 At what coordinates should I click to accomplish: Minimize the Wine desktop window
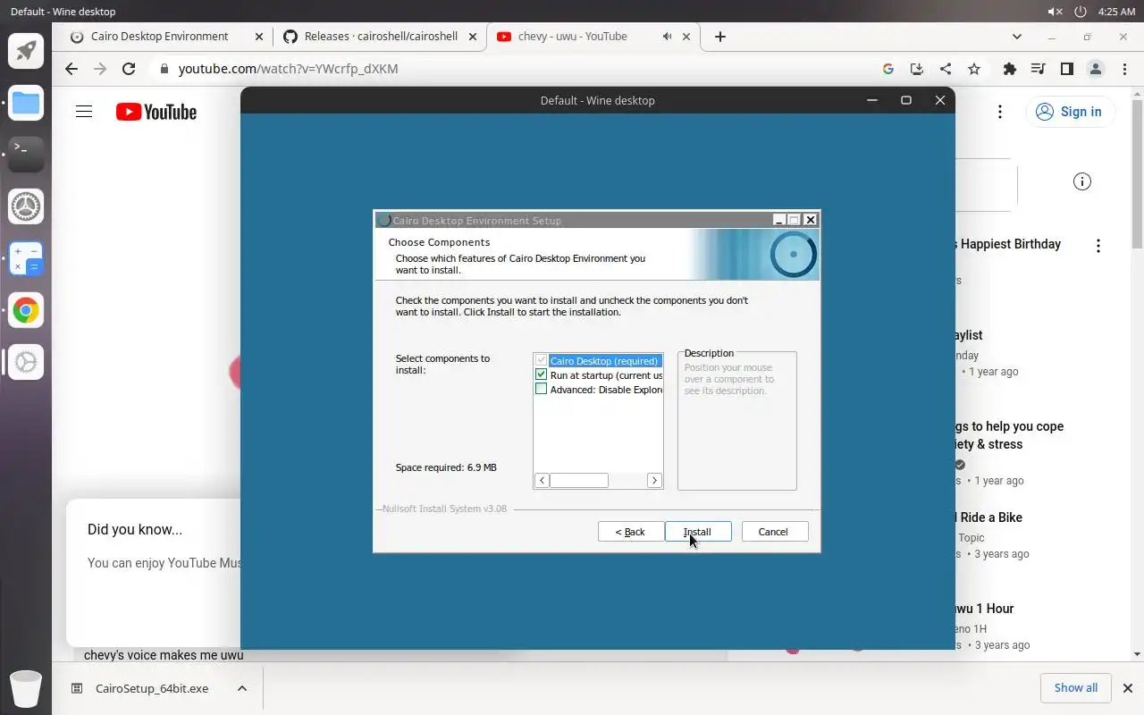coord(872,100)
